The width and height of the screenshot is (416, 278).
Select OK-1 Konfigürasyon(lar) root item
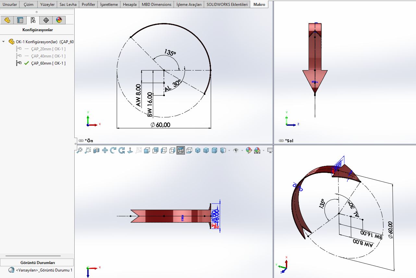click(x=41, y=42)
